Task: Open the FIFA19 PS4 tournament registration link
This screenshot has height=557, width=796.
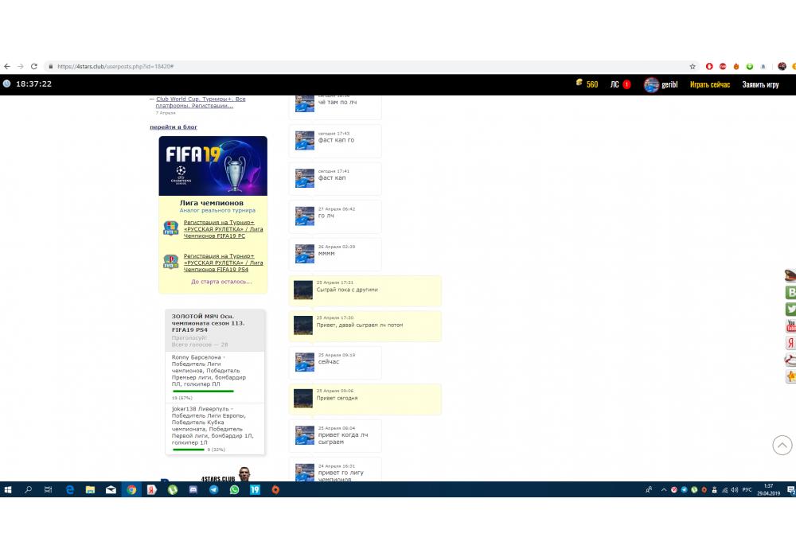Action: (x=223, y=263)
